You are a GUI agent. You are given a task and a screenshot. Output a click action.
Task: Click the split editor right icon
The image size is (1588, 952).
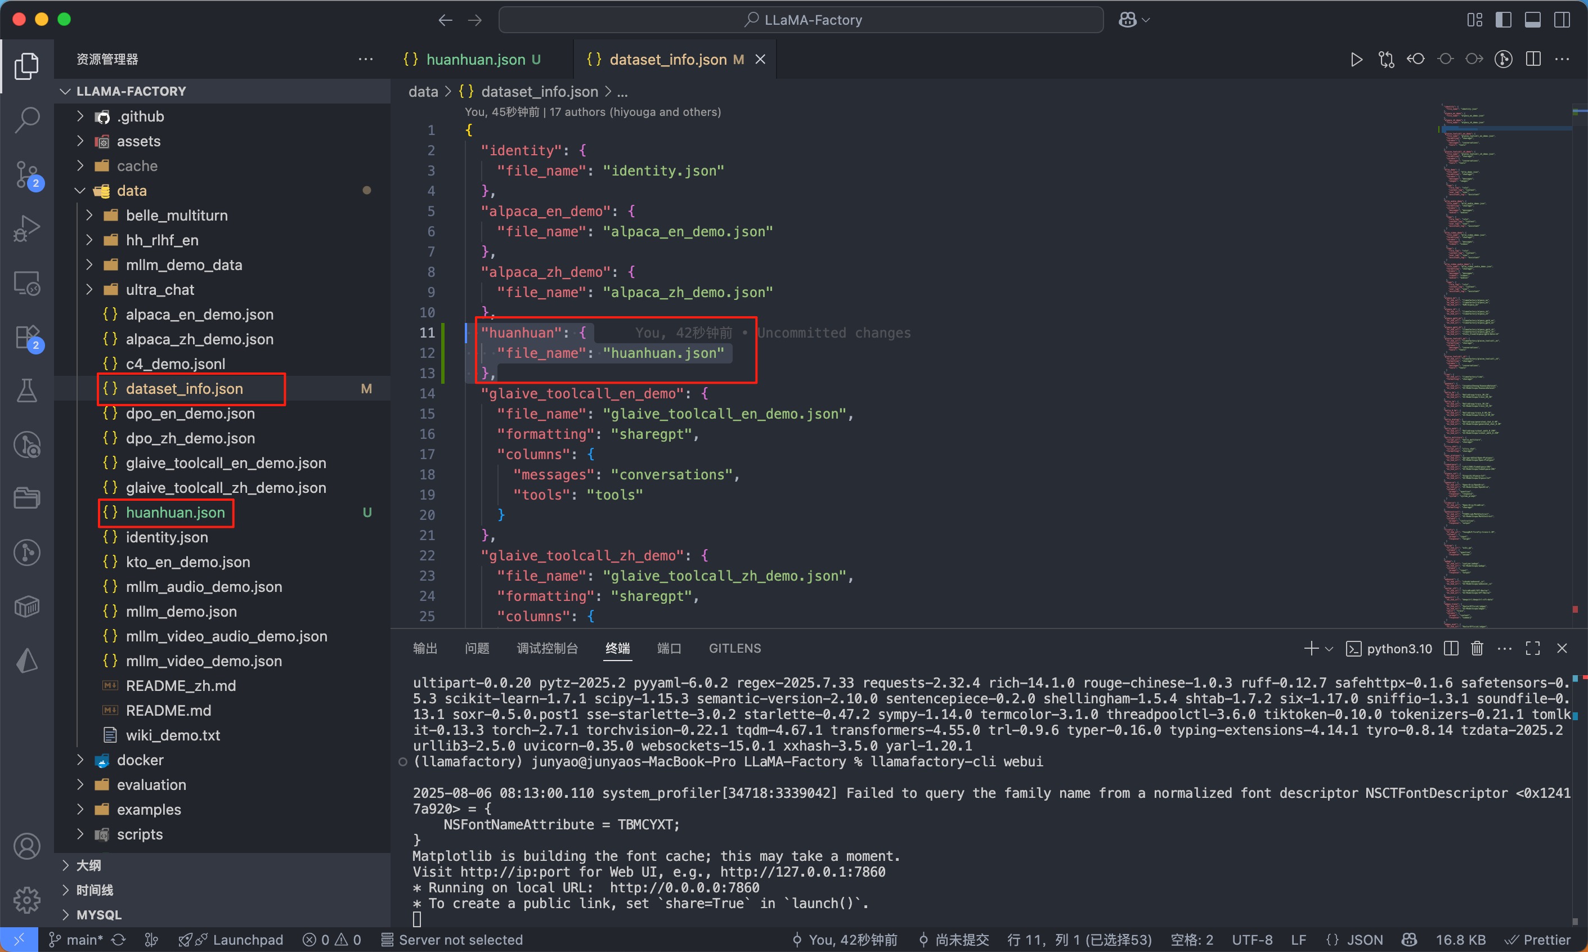point(1533,60)
